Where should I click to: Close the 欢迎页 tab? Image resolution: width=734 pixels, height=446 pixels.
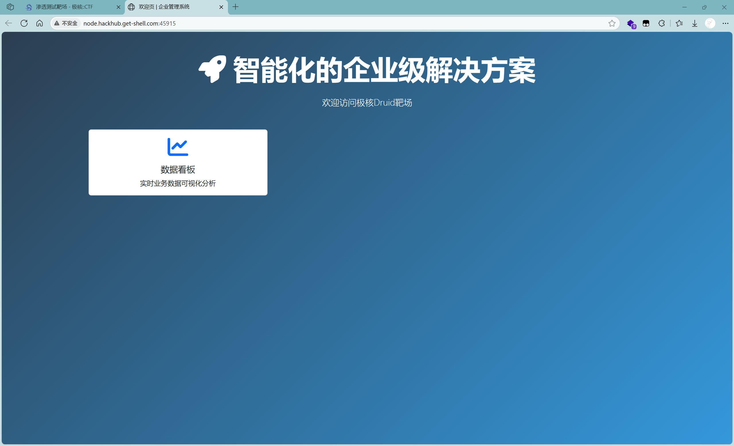(x=221, y=7)
